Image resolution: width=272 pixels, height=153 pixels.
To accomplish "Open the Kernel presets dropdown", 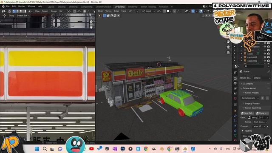I will [250, 98].
